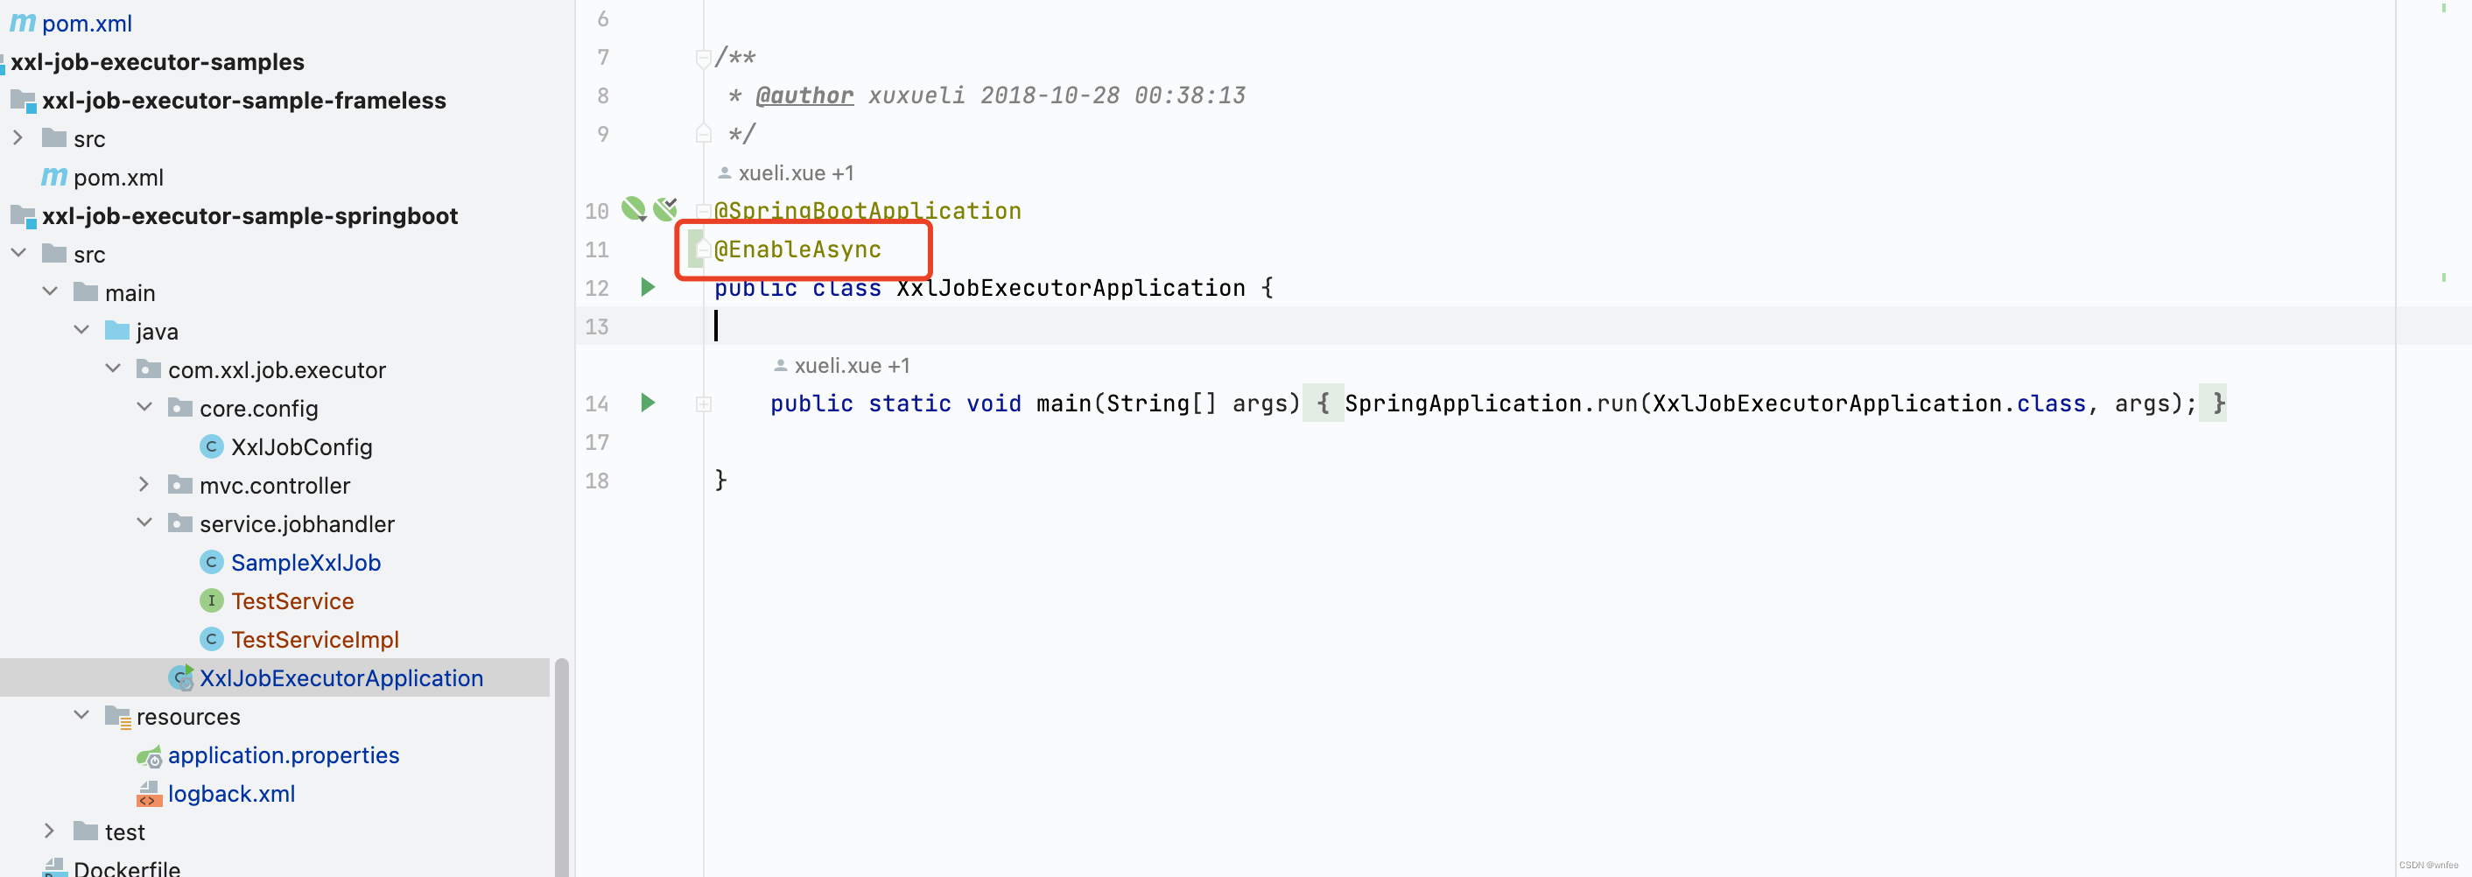Screen dimensions: 2472x877
Task: Click SpringApplication.run call on line 14
Action: (x=1492, y=403)
